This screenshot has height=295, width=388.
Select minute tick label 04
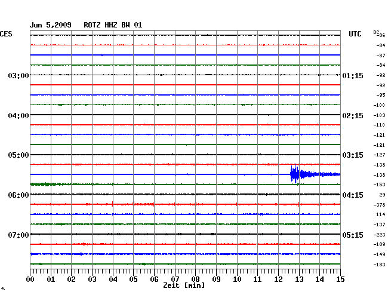tap(113, 279)
